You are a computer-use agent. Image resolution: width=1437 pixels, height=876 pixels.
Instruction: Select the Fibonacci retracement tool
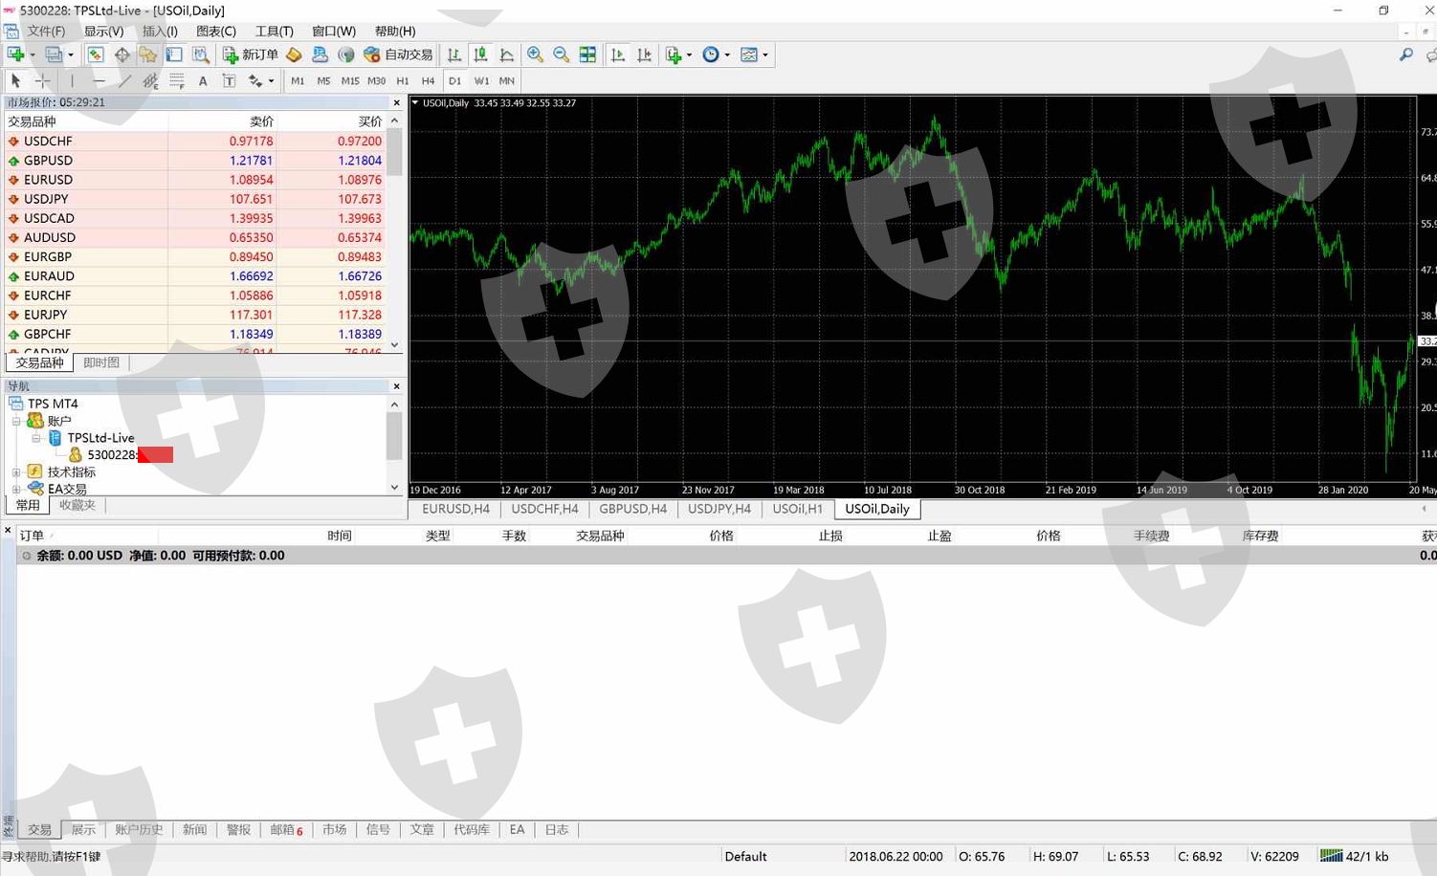point(177,81)
